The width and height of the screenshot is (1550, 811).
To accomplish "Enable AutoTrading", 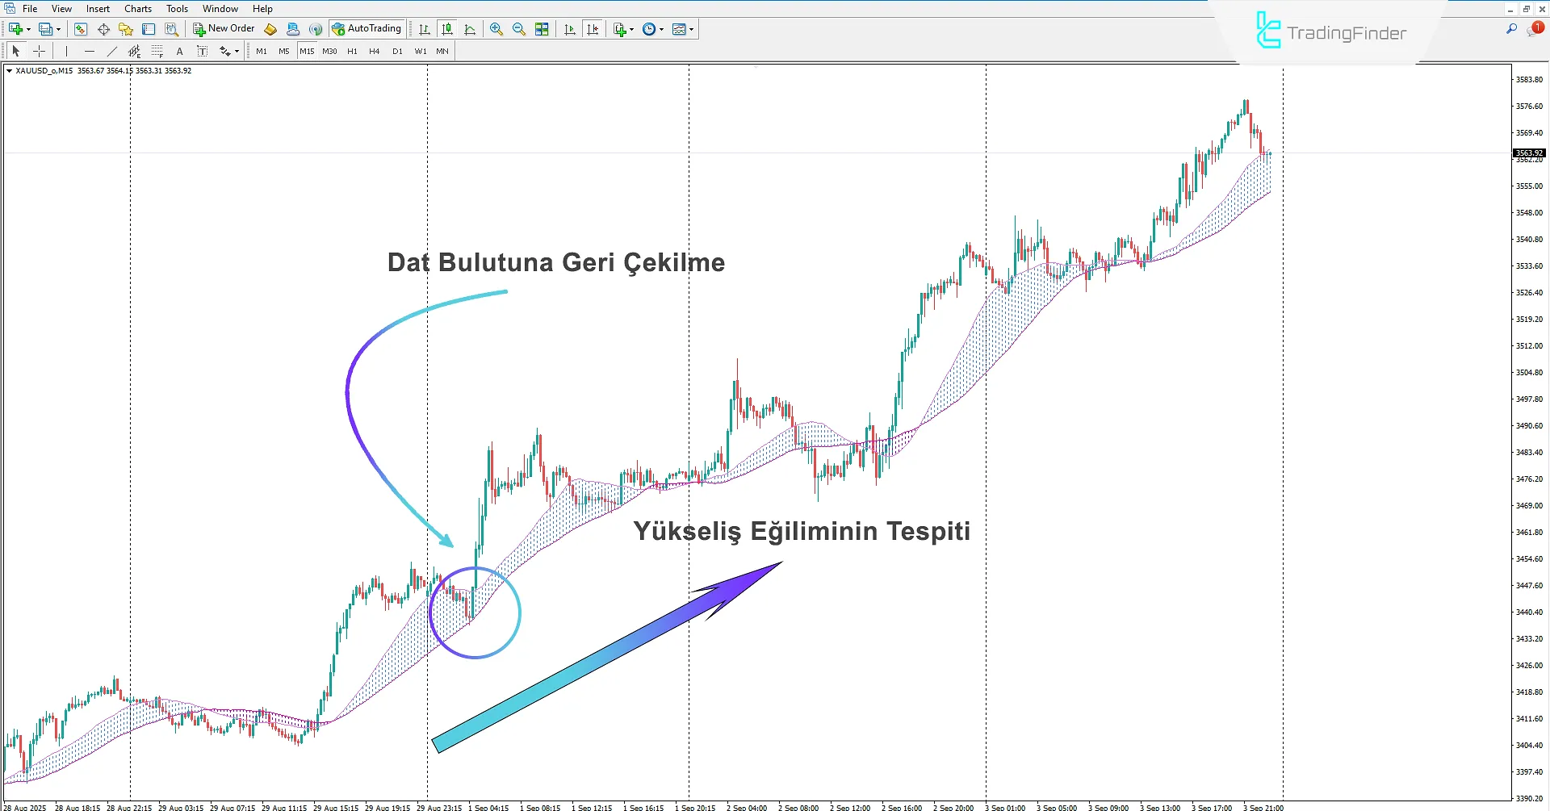I will click(x=367, y=28).
